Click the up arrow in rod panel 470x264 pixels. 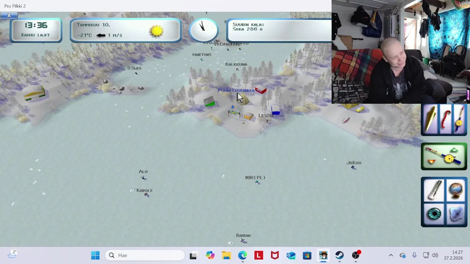click(x=454, y=150)
